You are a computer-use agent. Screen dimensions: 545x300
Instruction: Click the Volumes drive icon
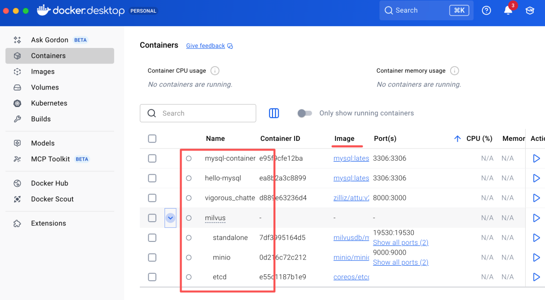17,87
